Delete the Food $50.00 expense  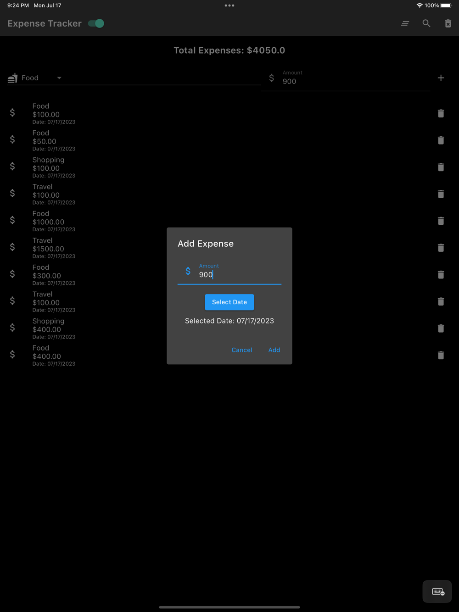click(441, 140)
